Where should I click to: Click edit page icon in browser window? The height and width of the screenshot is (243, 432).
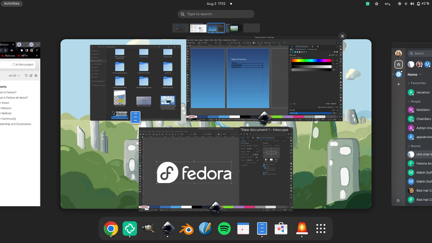tap(31, 76)
